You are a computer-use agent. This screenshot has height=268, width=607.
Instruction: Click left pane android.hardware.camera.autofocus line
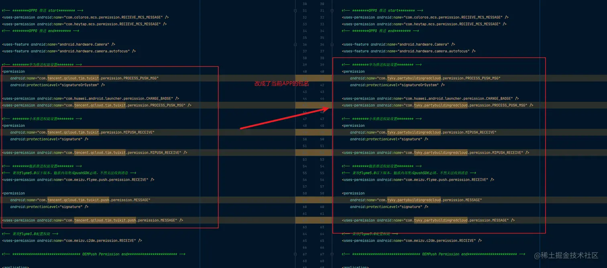pyautogui.click(x=69, y=51)
